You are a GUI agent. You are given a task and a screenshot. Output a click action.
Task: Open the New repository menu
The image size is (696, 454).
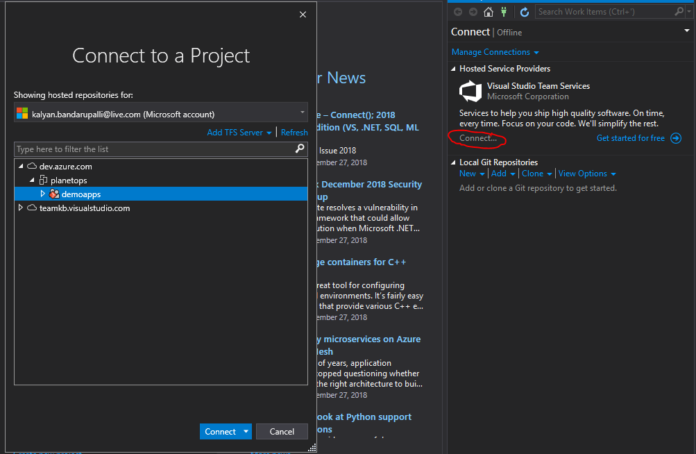pos(472,174)
